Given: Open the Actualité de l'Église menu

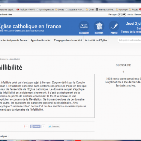Looking at the screenshot, I should (96, 40).
